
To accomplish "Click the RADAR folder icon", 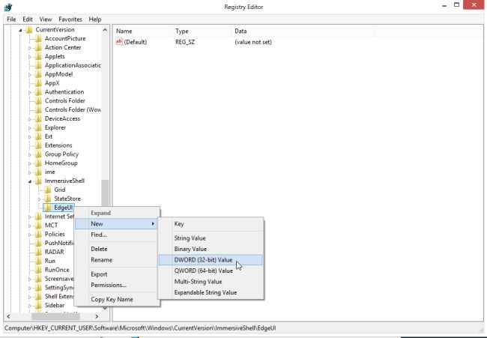I will 38,252.
